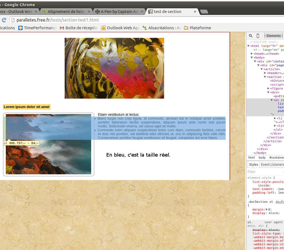284x250 pixels.
Task: Click the rocky coast seascape image
Action: point(49,144)
